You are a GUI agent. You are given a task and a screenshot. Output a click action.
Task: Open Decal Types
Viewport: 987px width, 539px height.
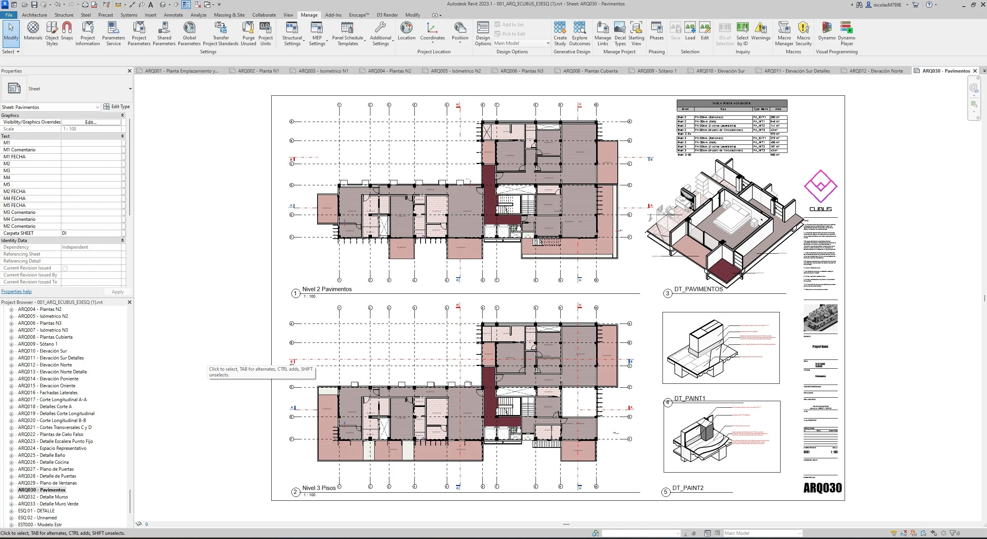pyautogui.click(x=620, y=34)
